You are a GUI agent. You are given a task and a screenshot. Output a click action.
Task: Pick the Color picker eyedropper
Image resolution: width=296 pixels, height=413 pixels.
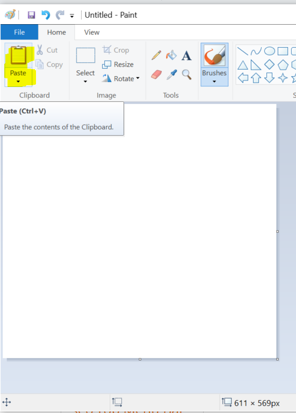(171, 75)
